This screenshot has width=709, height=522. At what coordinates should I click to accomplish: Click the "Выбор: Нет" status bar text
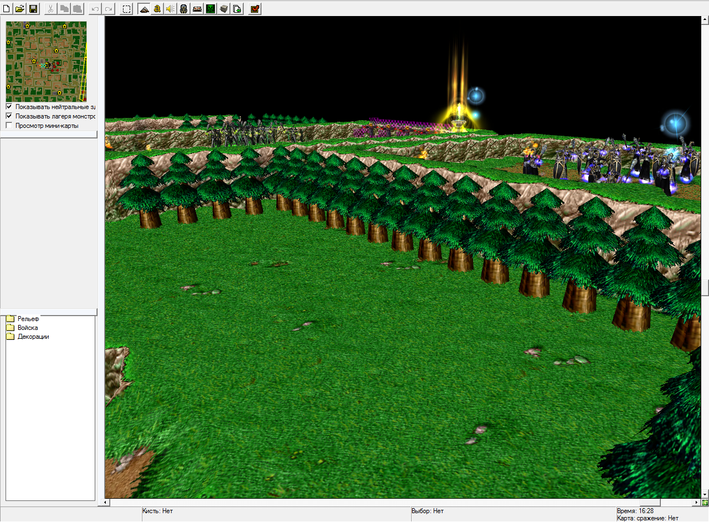pyautogui.click(x=428, y=511)
